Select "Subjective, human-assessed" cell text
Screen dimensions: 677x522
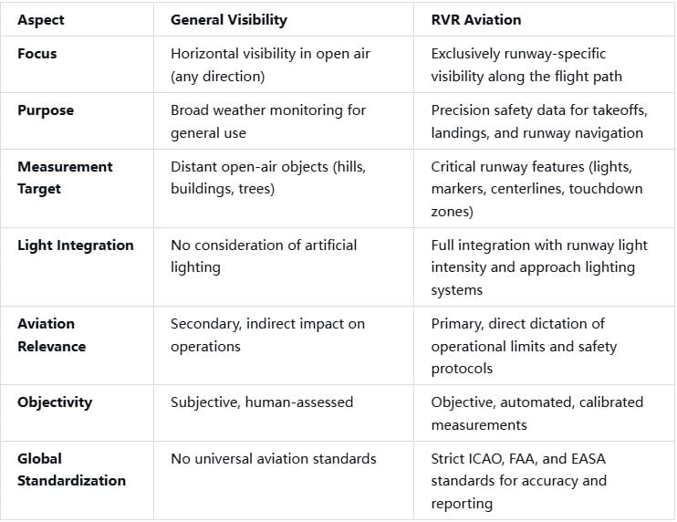point(262,402)
